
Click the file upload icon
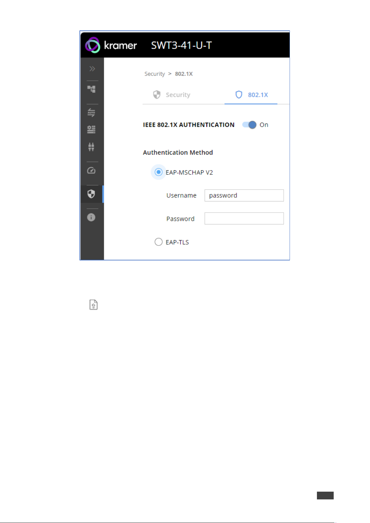(93, 304)
